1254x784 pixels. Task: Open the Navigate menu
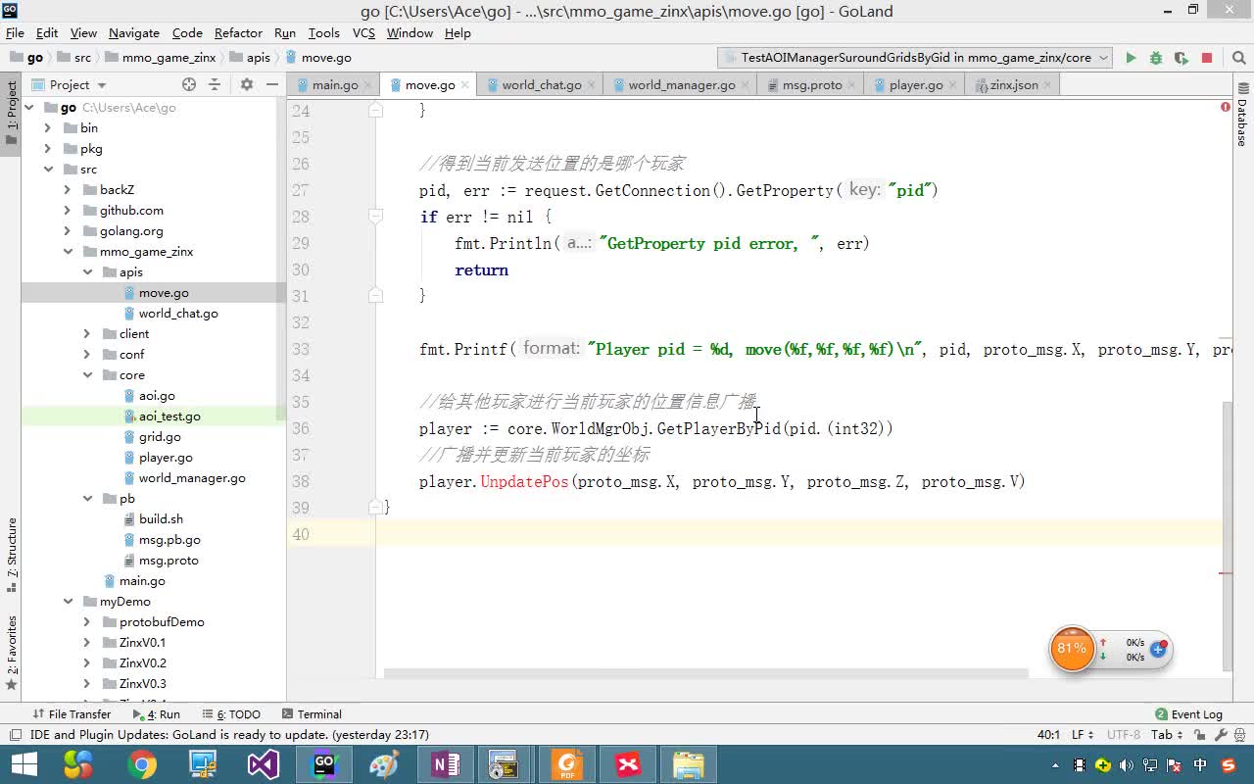tap(133, 32)
